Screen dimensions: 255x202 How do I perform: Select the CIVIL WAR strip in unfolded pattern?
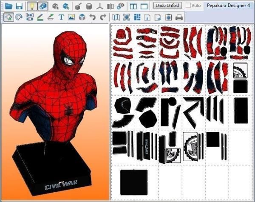147,146
